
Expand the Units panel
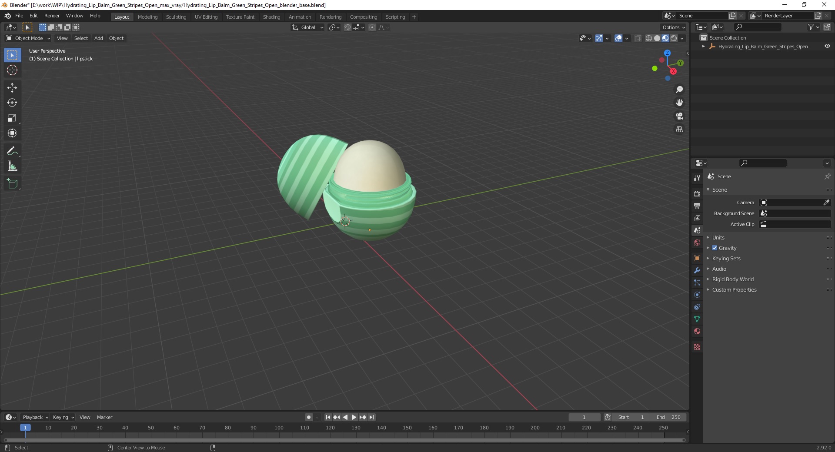[x=718, y=237]
